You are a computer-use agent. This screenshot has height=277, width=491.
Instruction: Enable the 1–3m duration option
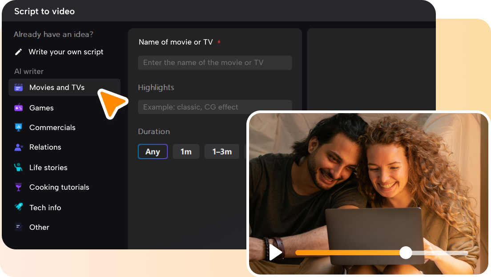[221, 151]
